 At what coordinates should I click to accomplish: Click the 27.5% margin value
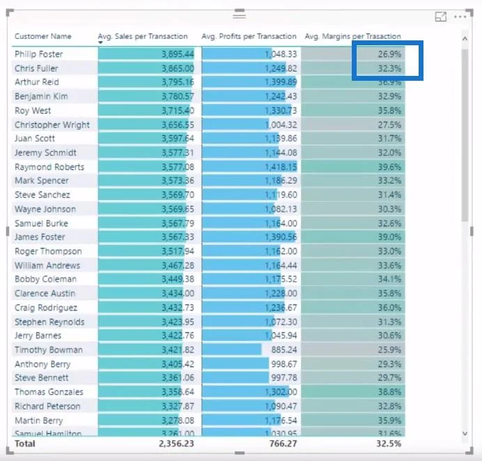(x=389, y=125)
